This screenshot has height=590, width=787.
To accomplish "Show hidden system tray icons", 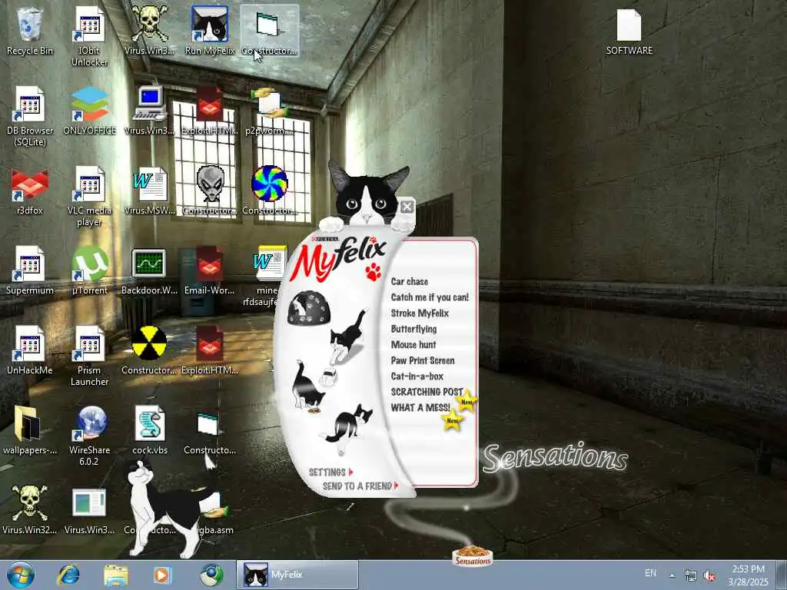I will pyautogui.click(x=672, y=575).
